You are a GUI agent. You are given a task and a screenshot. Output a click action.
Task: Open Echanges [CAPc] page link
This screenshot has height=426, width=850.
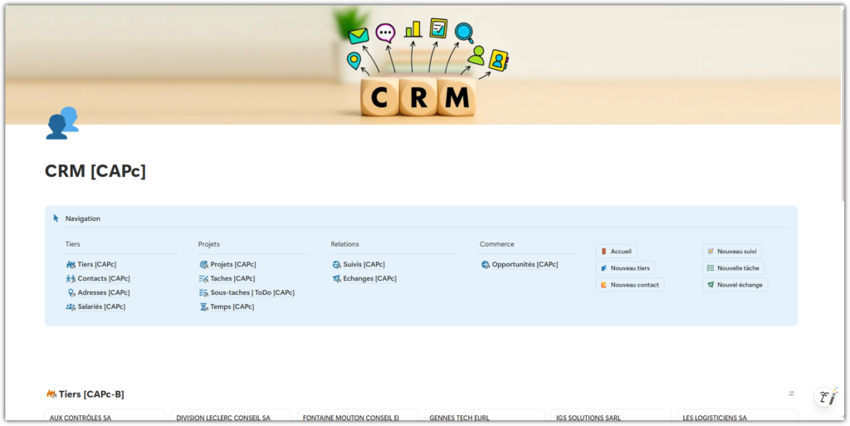369,278
